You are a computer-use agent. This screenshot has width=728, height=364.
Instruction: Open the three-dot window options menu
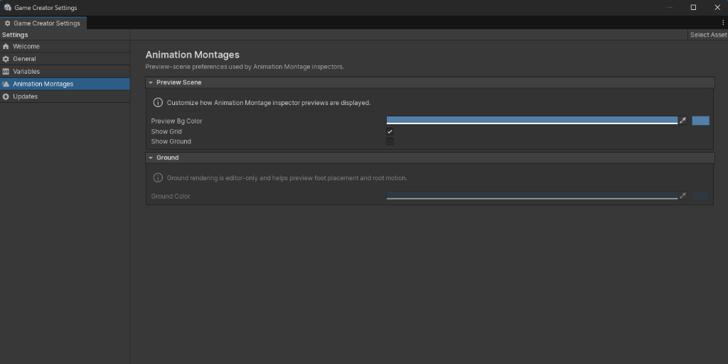click(723, 22)
